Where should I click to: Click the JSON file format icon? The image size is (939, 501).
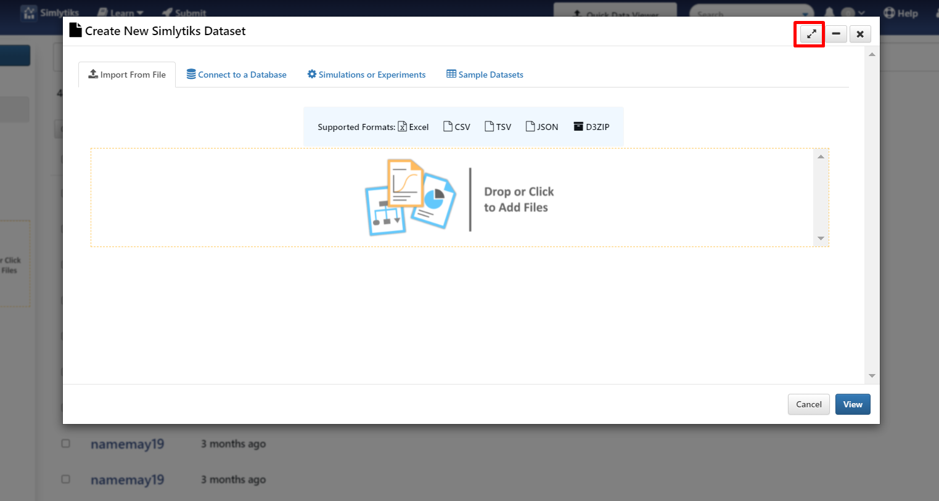[530, 126]
